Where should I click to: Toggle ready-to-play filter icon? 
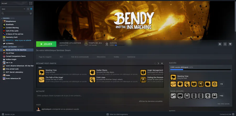(31, 9)
